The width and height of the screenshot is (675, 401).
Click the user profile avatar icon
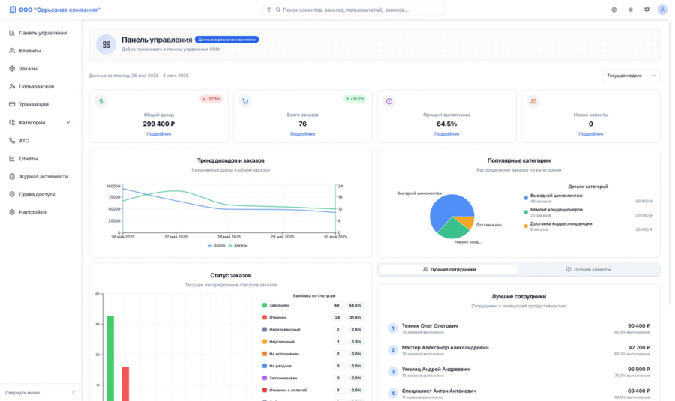click(x=662, y=10)
